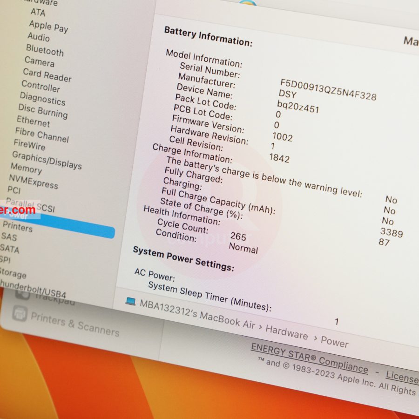
Task: Open Diagnostics in the sidebar
Action: click(43, 99)
